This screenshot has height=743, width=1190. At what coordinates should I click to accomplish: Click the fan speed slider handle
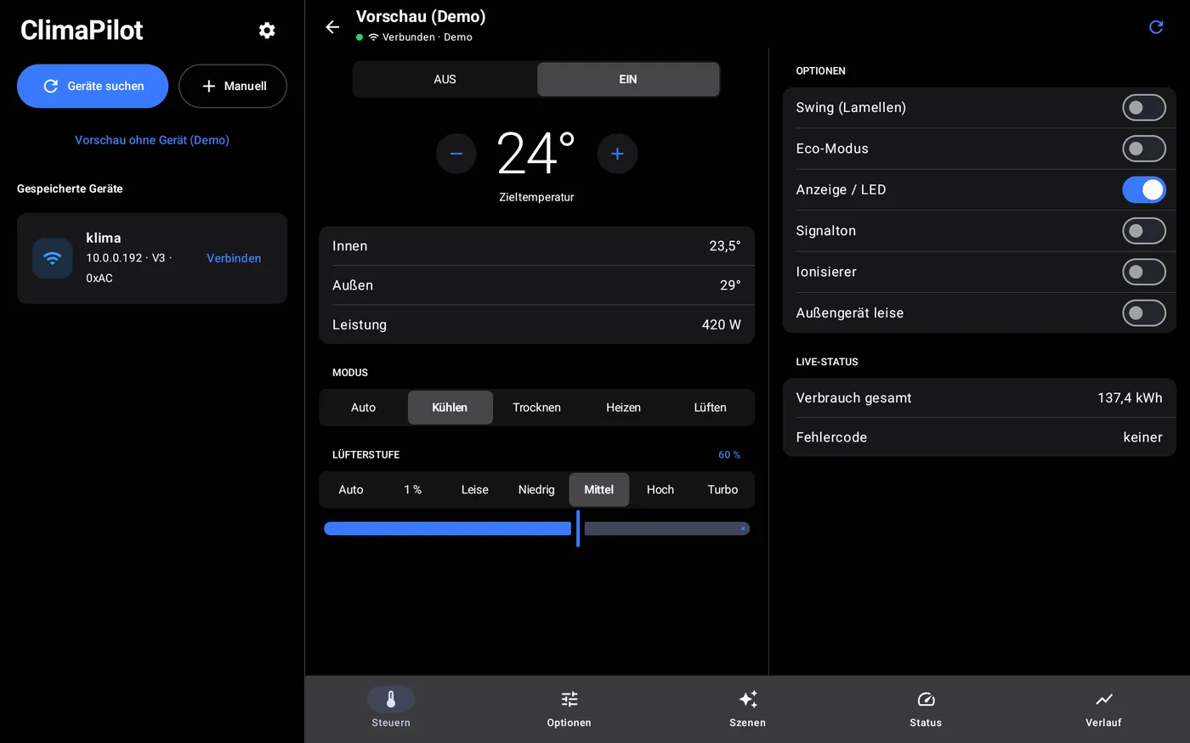point(578,528)
